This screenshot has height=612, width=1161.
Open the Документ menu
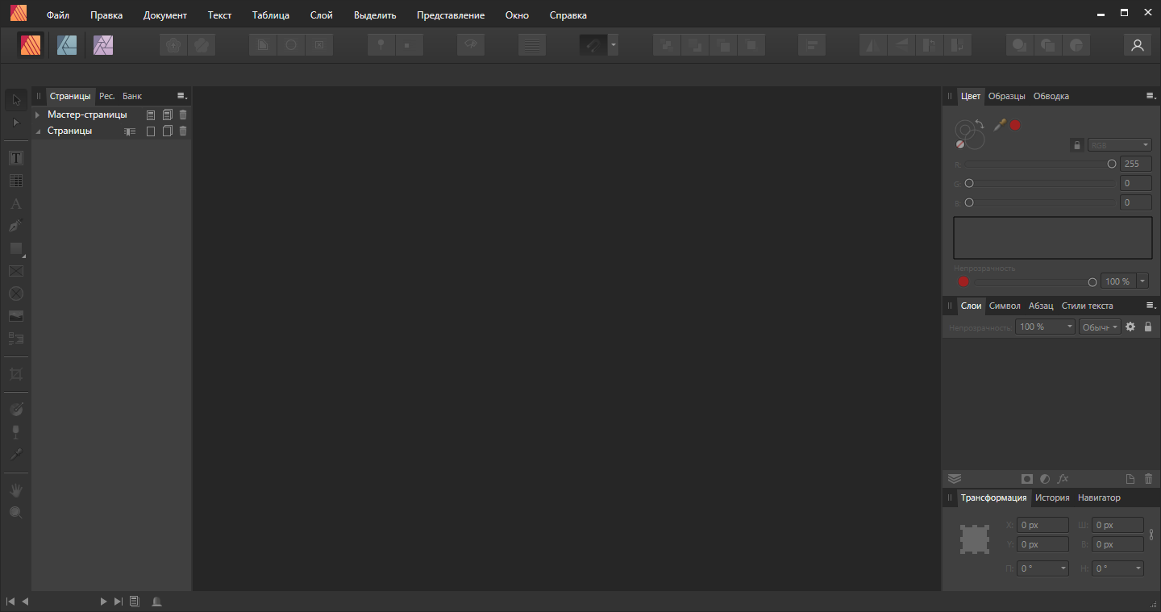tap(165, 15)
